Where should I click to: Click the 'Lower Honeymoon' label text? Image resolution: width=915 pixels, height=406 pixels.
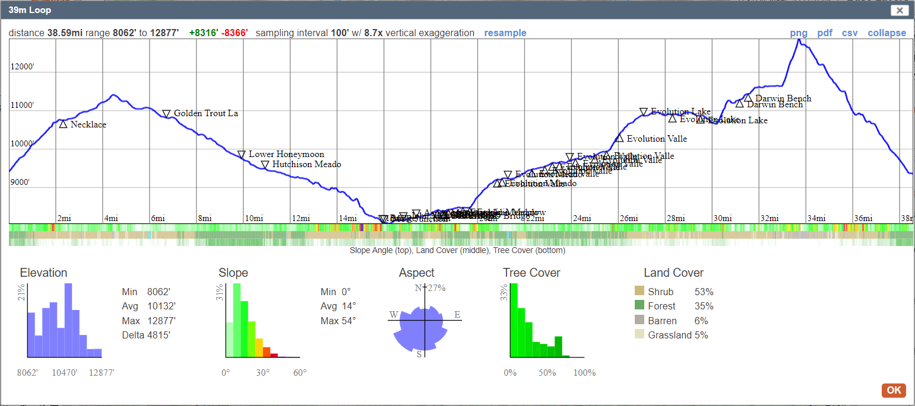pyautogui.click(x=286, y=154)
